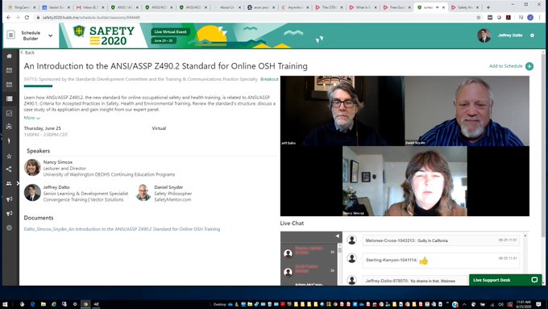Click the settings gear next to Jeffrey Dalto

pyautogui.click(x=532, y=35)
